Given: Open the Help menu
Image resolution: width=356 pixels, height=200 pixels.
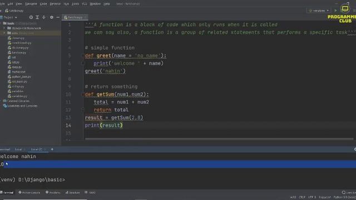Looking at the screenshot, I should click(106, 4).
